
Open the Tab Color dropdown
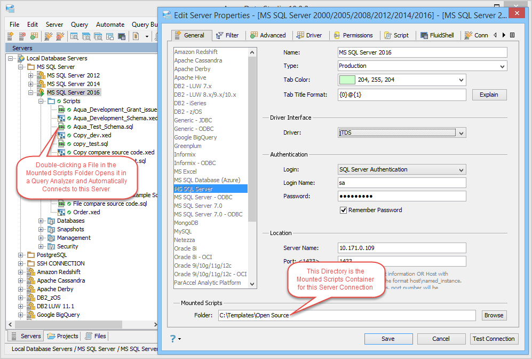pos(402,80)
